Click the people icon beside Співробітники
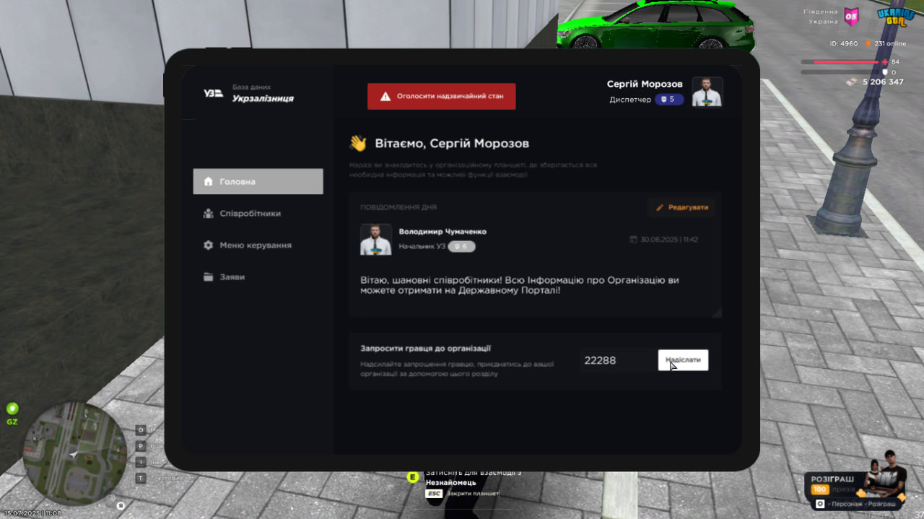This screenshot has height=519, width=924. click(x=209, y=214)
